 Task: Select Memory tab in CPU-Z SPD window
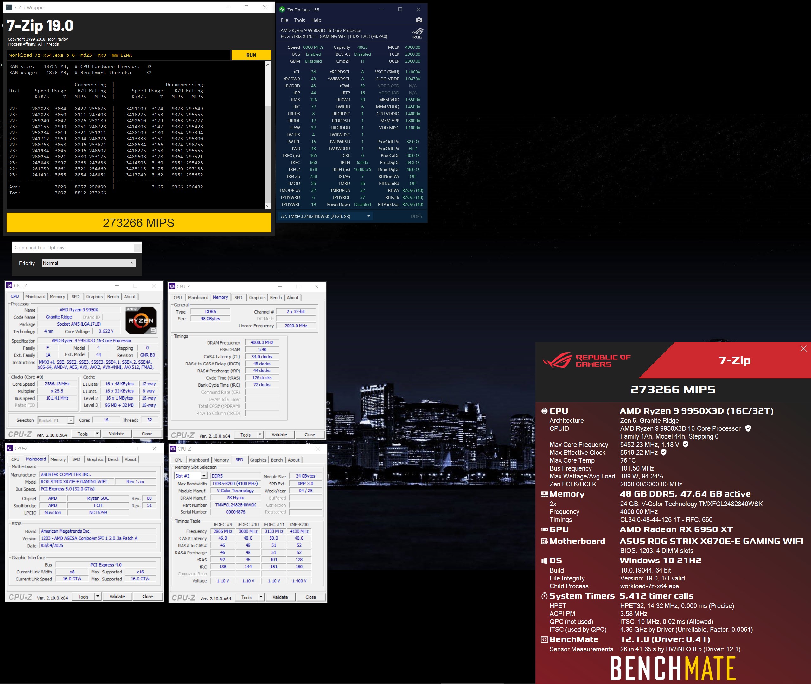[x=221, y=460]
